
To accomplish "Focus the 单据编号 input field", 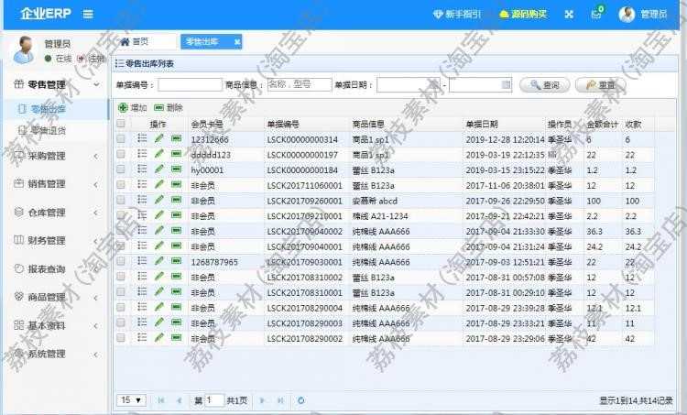I will tap(190, 84).
